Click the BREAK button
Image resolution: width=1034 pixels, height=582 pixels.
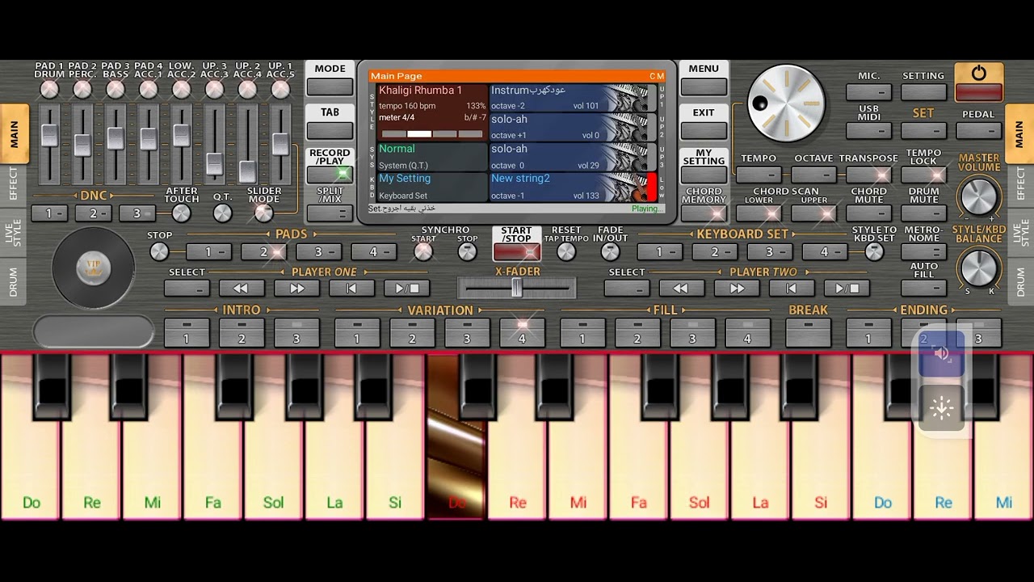point(808,332)
